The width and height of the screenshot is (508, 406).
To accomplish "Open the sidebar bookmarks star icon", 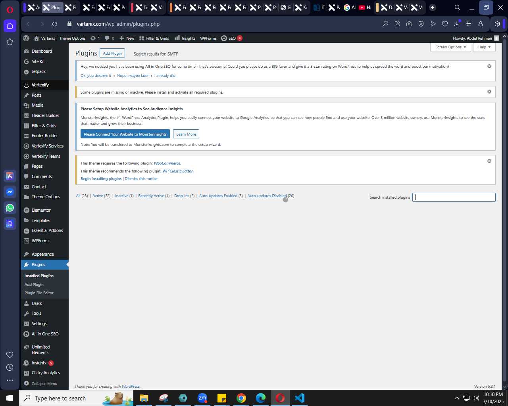I will [10, 42].
